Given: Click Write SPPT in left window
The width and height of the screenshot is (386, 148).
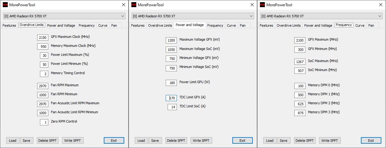Looking at the screenshot, I should click(x=73, y=141).
